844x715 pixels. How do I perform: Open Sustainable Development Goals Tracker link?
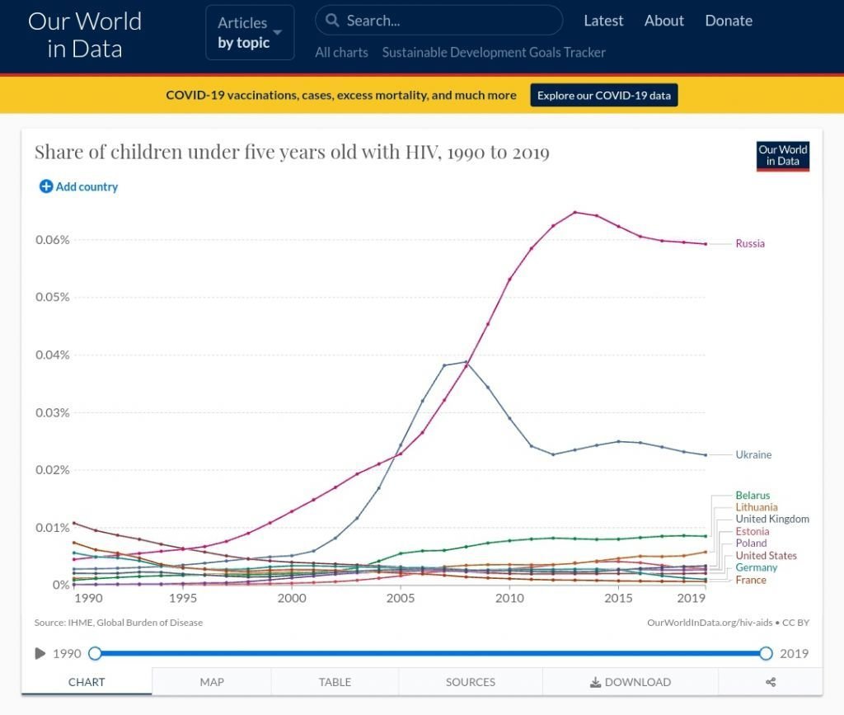494,52
